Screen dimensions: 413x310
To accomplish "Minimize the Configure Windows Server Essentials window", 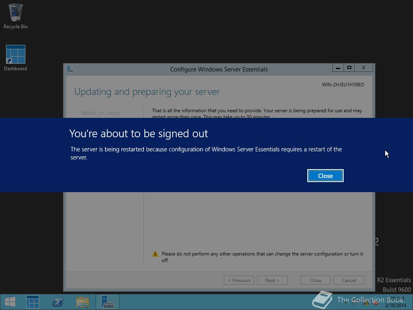I will coord(338,68).
